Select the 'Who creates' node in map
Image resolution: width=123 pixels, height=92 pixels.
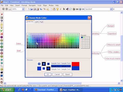pos(114,52)
